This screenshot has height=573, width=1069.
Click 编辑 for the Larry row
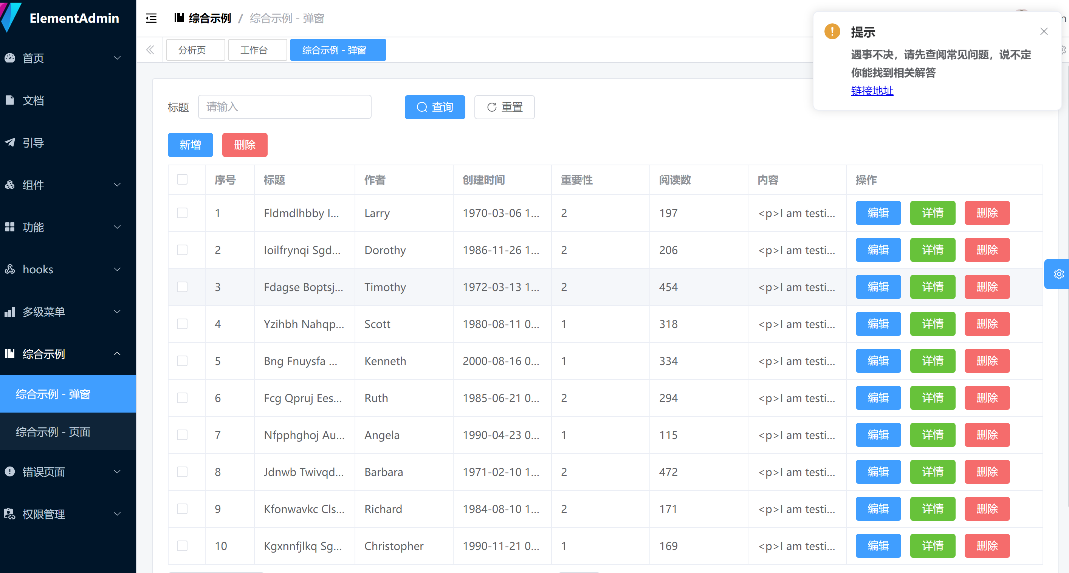tap(878, 213)
